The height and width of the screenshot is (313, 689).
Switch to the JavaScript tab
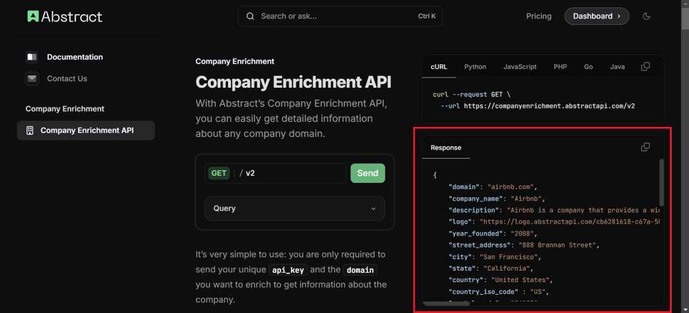[x=520, y=66]
